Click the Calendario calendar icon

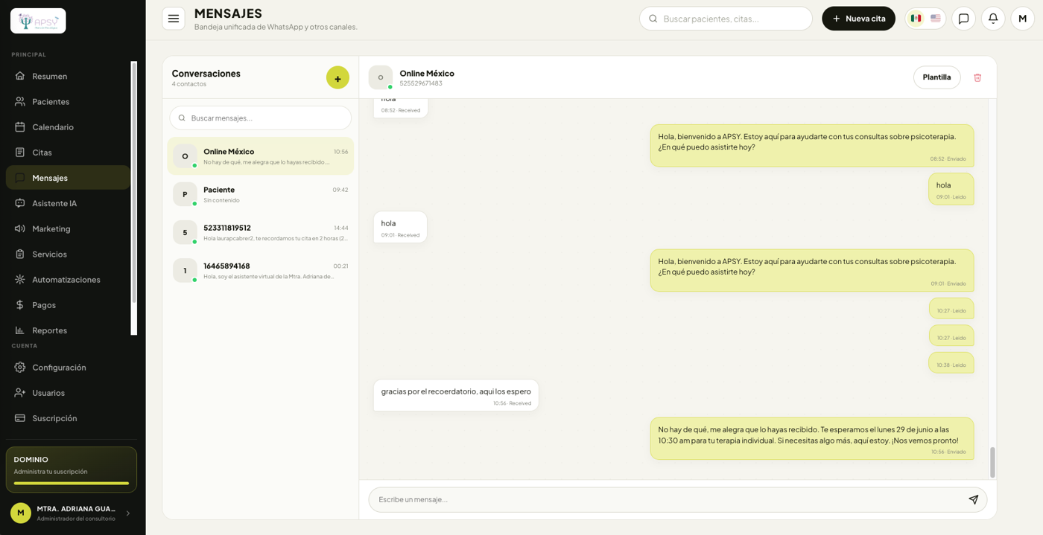click(20, 126)
